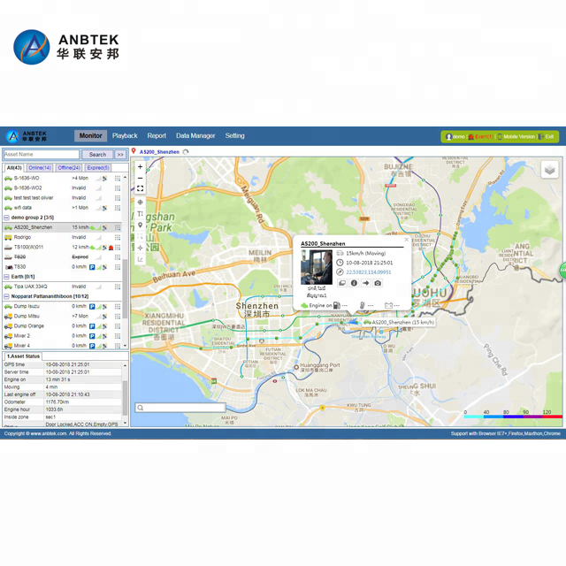Click the map pin marker tool

tap(140, 226)
